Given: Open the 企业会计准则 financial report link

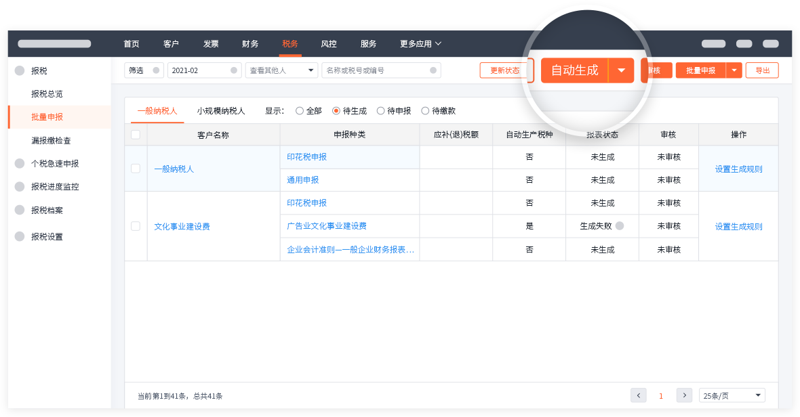Looking at the screenshot, I should [351, 250].
